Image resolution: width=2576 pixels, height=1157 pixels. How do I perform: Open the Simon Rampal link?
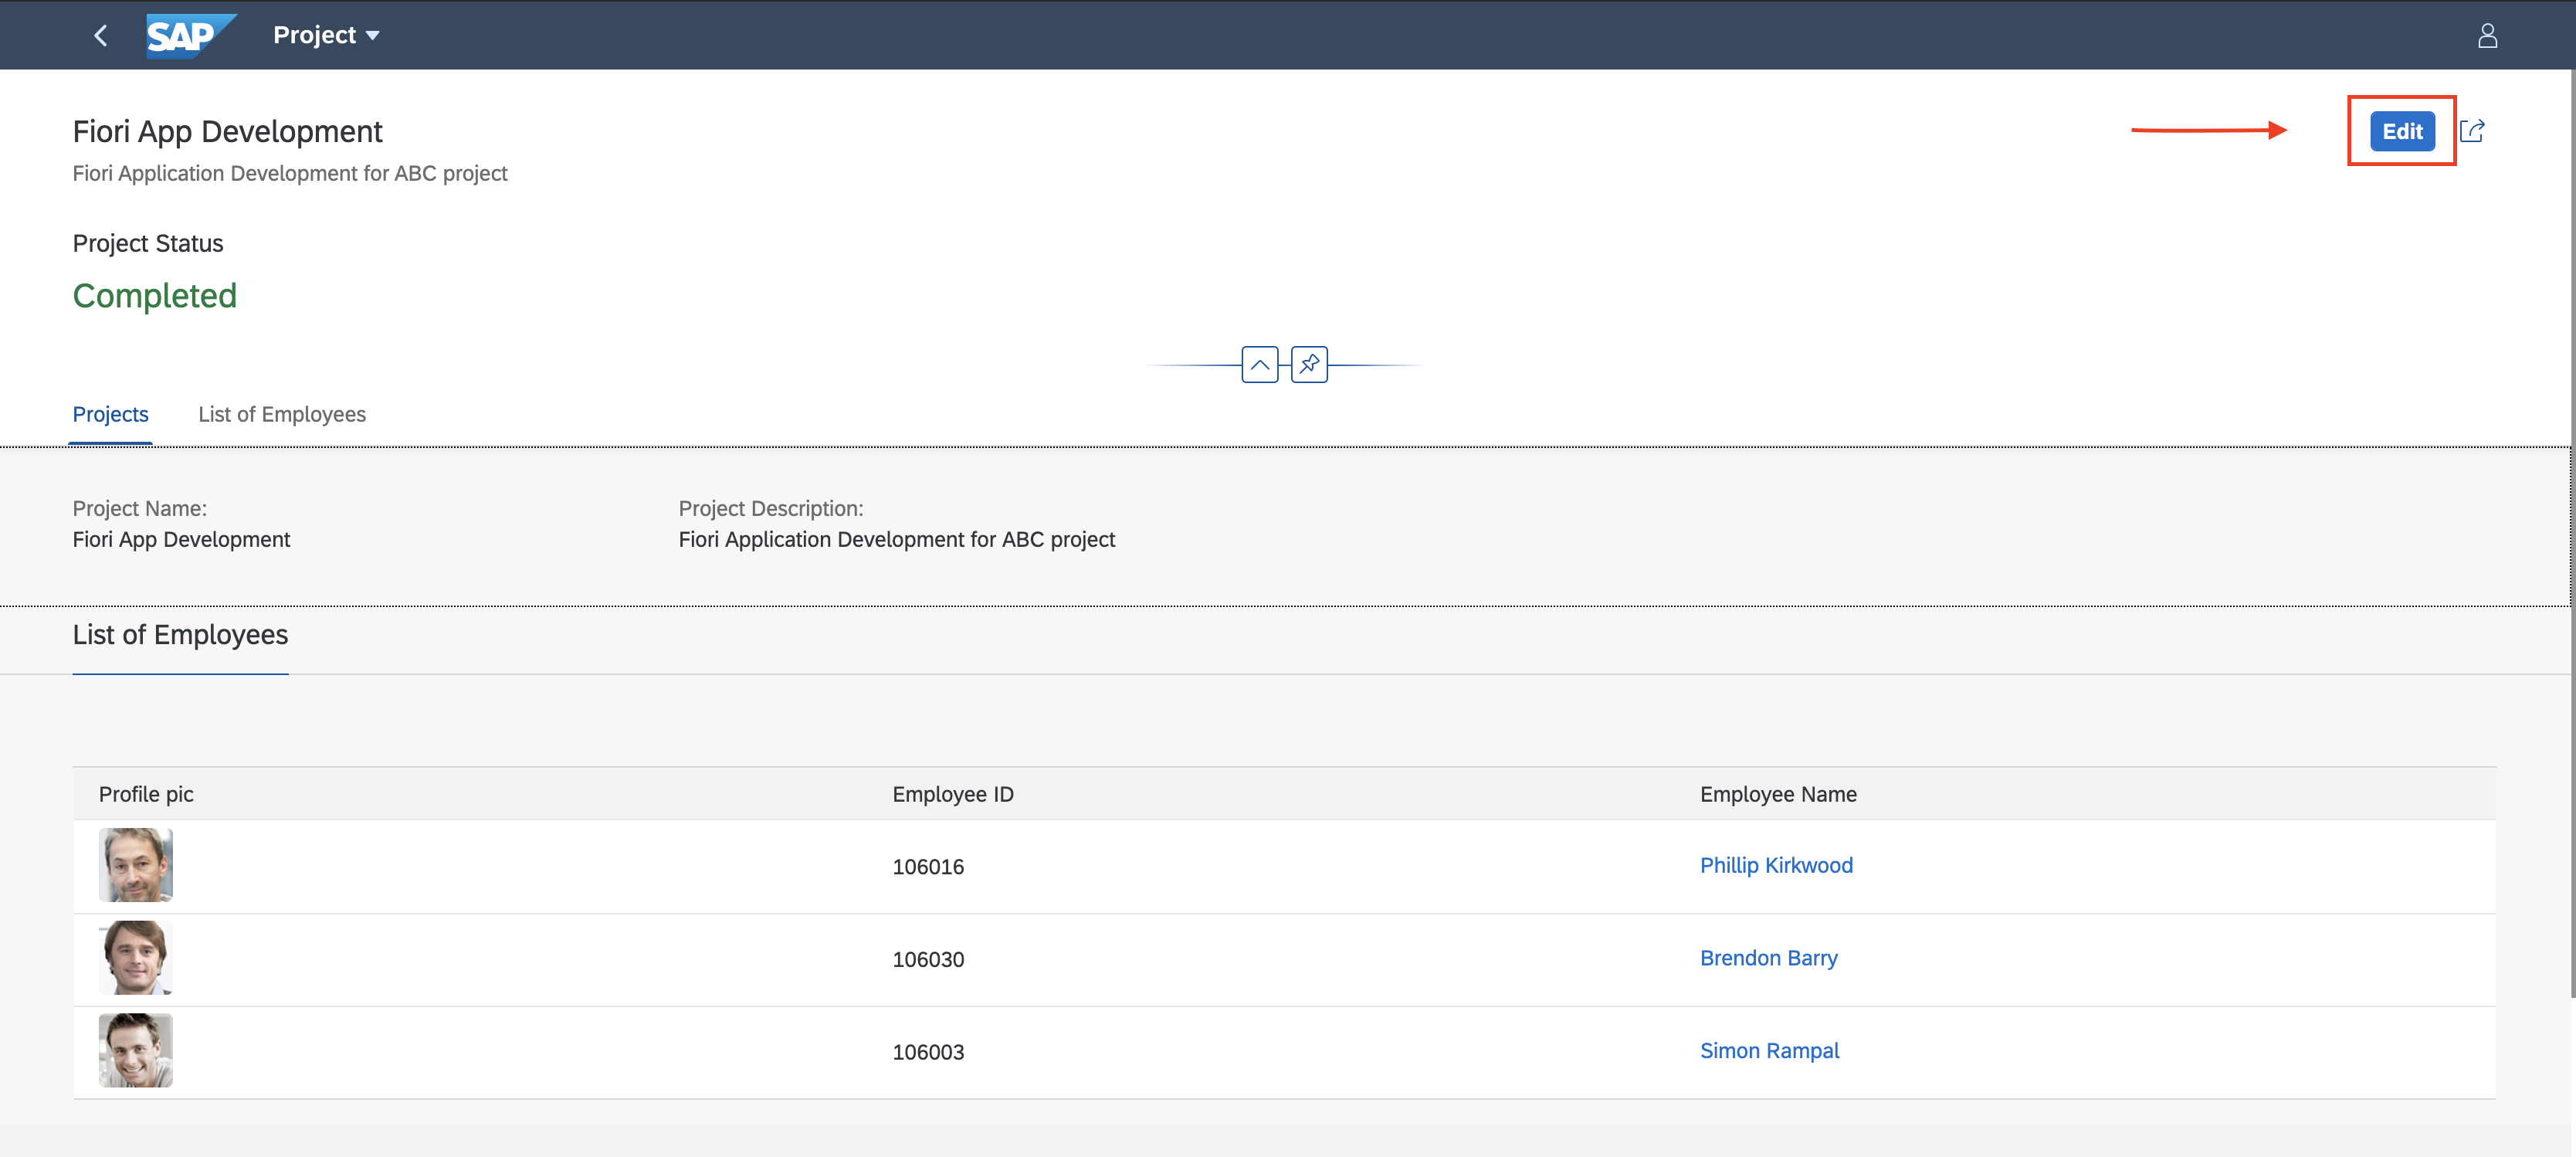[x=1769, y=1051]
